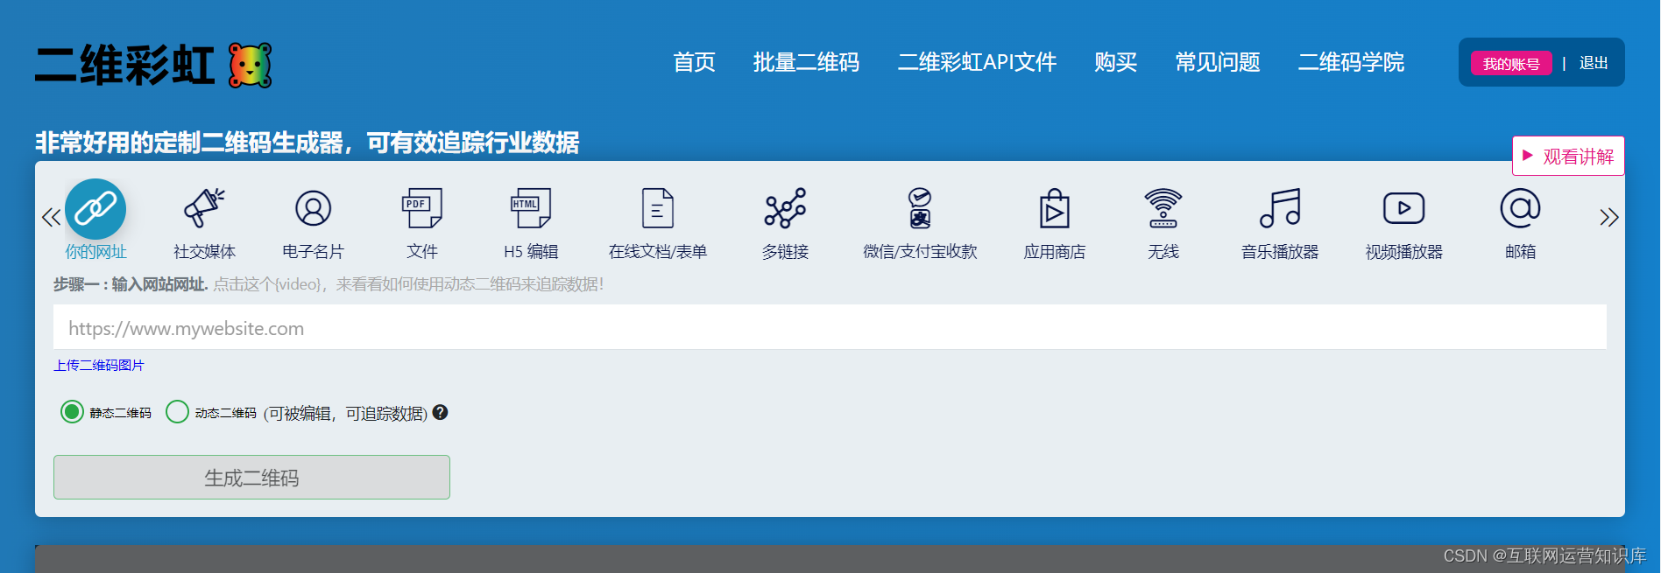The image size is (1661, 573).
Task: Click the 退出 logout link
Action: (x=1594, y=63)
